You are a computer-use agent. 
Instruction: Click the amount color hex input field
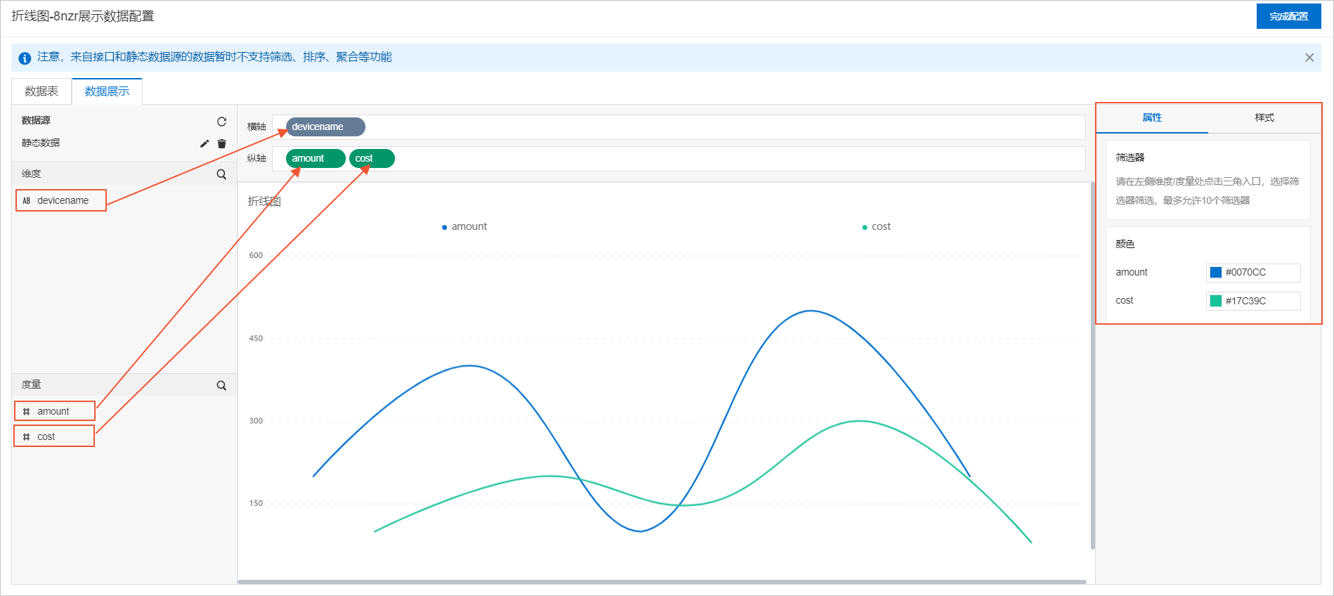1253,273
